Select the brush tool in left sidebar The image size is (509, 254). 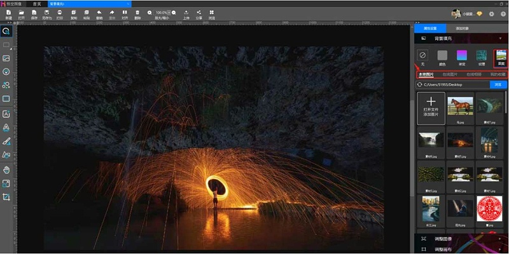tap(6, 141)
